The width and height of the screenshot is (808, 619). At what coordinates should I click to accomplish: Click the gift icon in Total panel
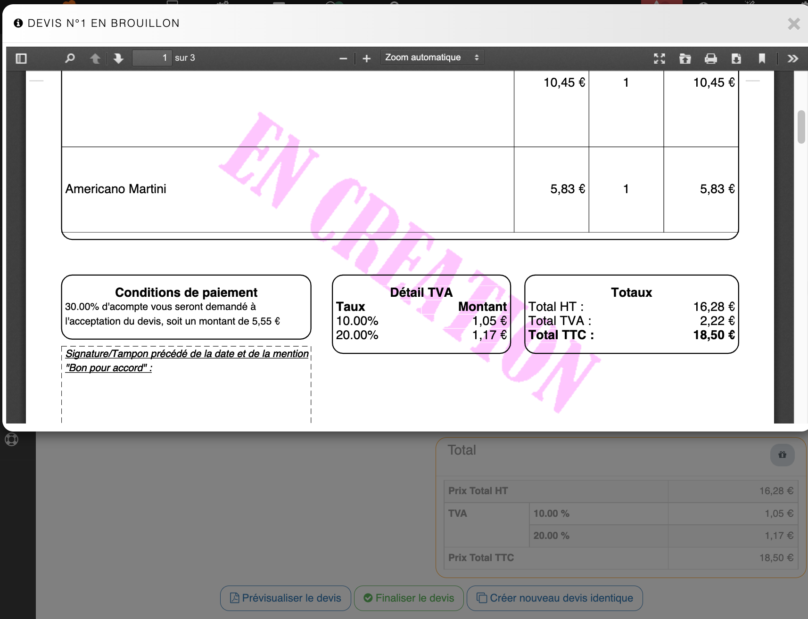[782, 455]
